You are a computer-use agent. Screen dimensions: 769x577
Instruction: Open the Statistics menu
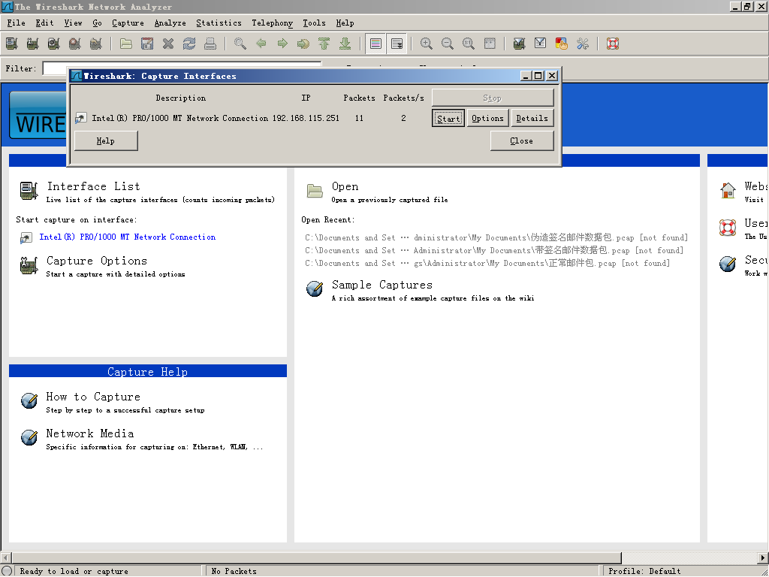click(219, 23)
